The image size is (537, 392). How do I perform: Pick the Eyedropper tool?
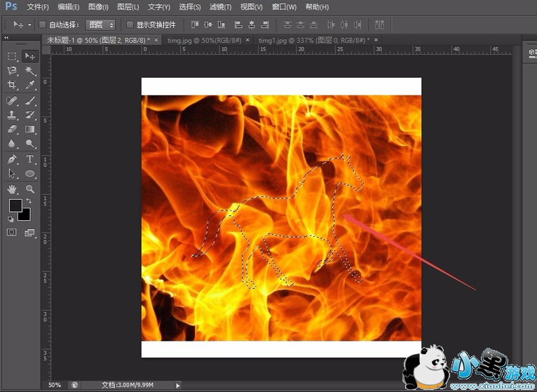tap(30, 86)
